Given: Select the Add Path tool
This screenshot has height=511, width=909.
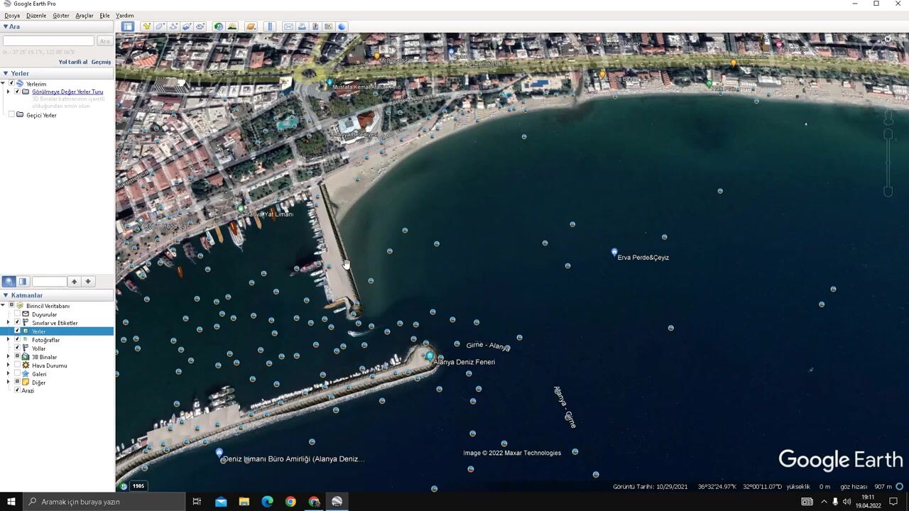Looking at the screenshot, I should tap(173, 26).
